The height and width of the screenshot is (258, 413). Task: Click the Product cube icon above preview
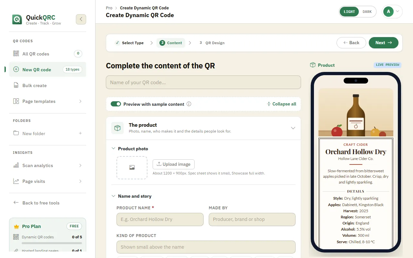[x=313, y=65]
